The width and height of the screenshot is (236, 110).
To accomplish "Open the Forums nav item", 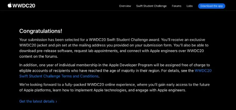I will [176, 6].
